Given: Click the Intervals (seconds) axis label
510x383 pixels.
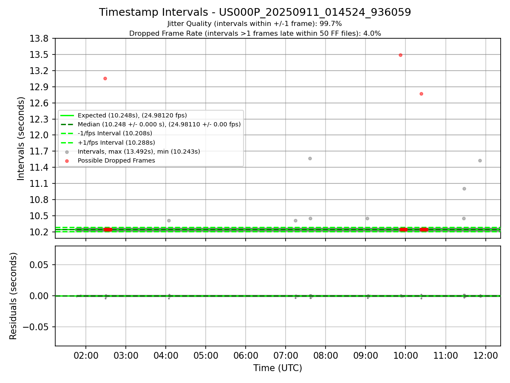Looking at the screenshot, I should click(21, 138).
